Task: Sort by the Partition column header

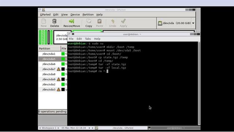Action: (x=50, y=49)
